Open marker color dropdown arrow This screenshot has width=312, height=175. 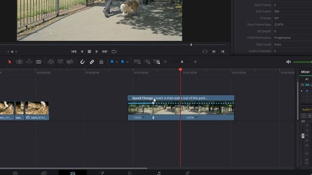[127, 62]
